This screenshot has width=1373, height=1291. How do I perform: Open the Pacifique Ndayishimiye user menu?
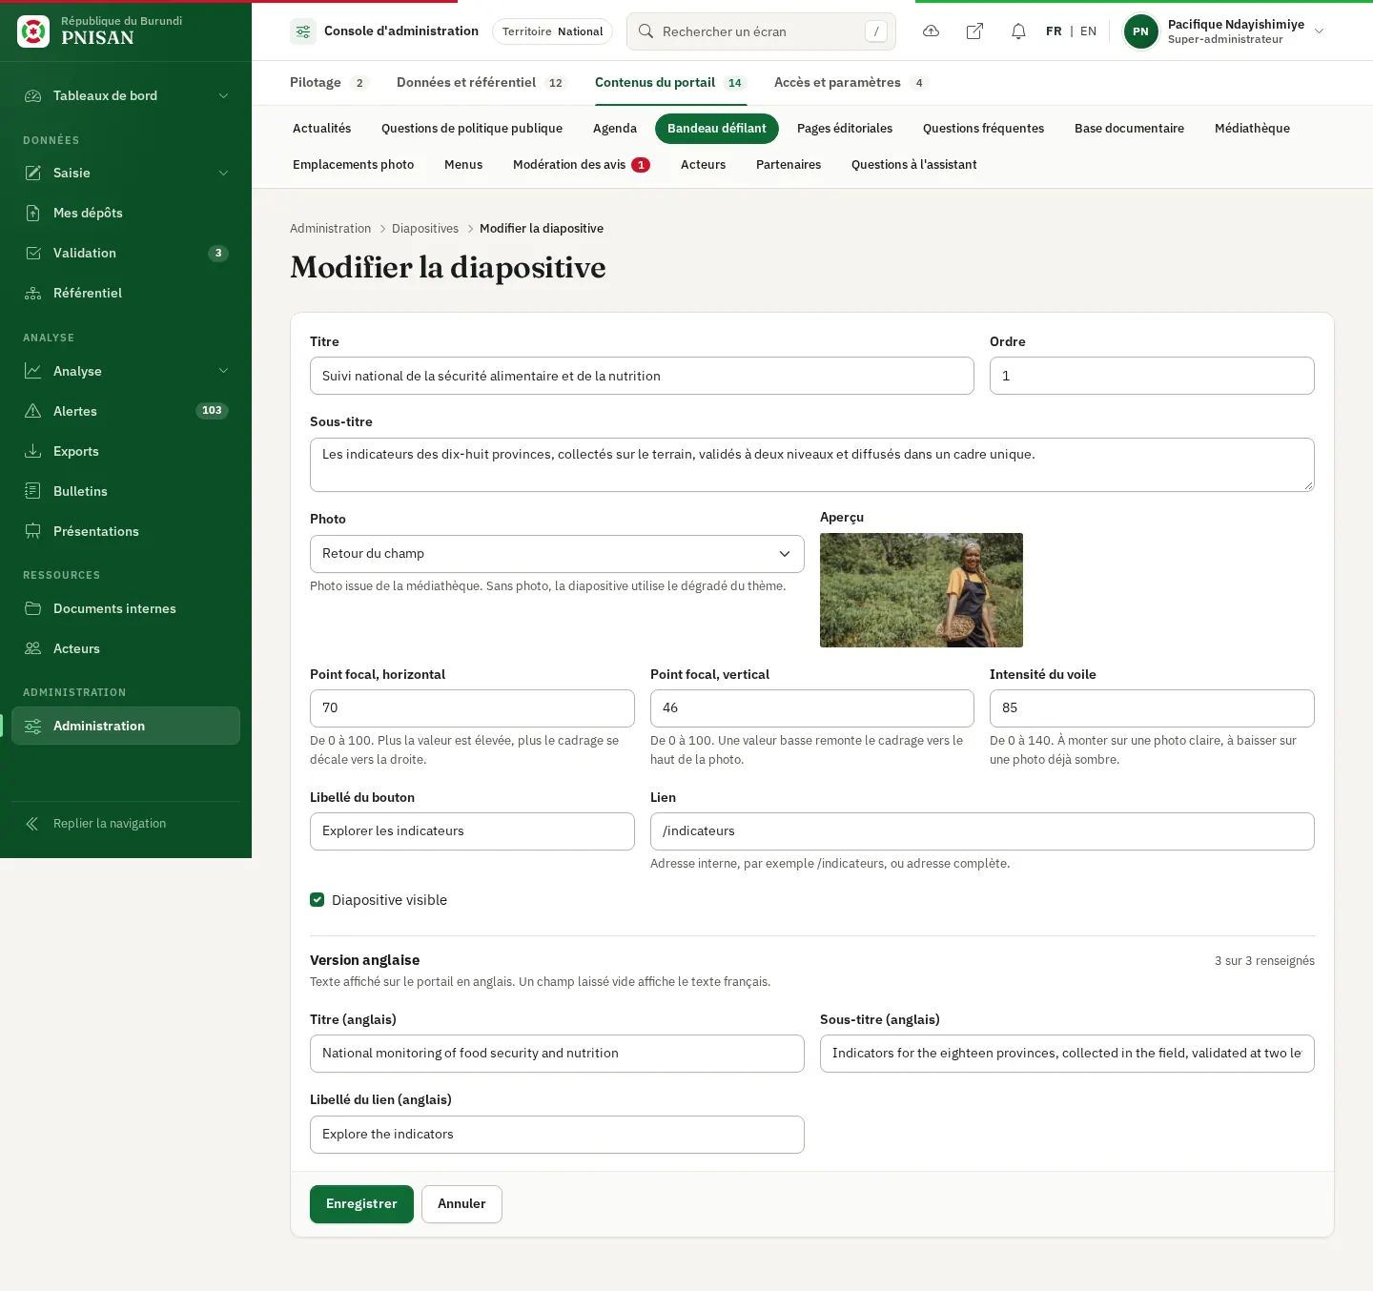1225,31
